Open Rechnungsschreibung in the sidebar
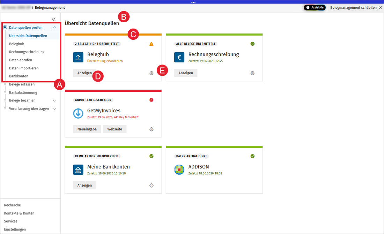Viewport: 384px width, 234px height. [27, 52]
